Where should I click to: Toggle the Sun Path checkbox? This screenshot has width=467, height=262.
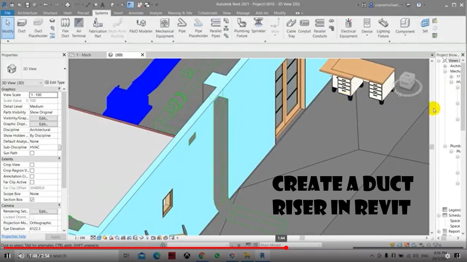tap(32, 153)
